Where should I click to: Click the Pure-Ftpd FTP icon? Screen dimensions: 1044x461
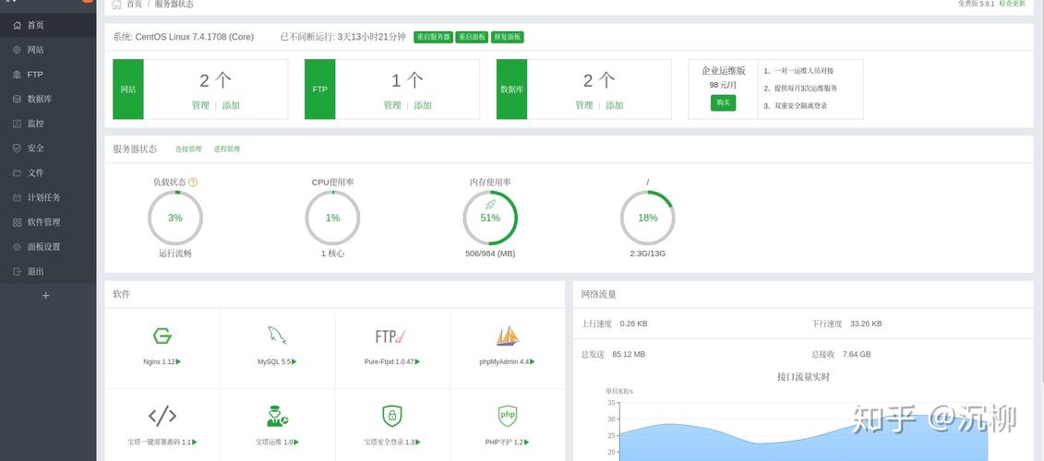point(391,337)
